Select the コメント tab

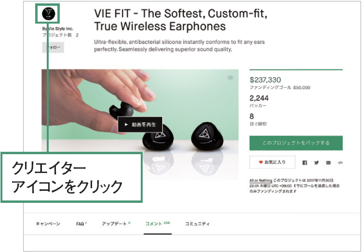[x=158, y=224]
